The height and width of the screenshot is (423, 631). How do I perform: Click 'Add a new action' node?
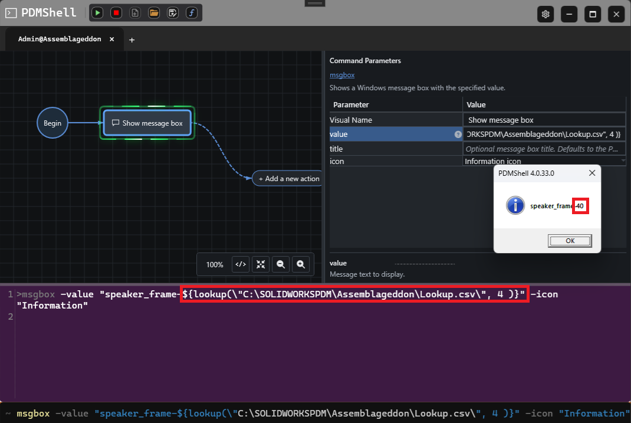pyautogui.click(x=288, y=179)
